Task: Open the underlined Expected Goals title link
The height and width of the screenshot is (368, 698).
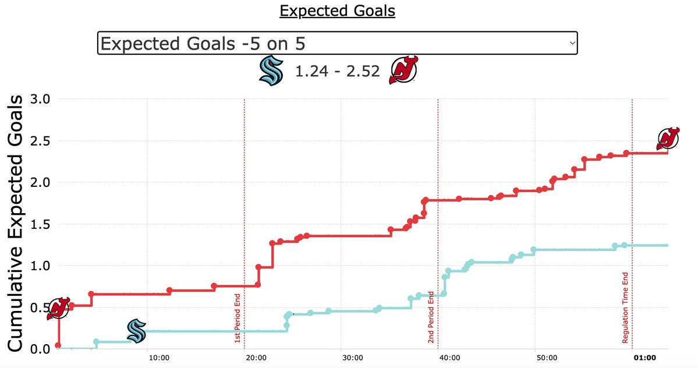Action: [337, 11]
